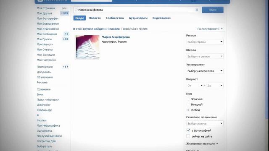
Task: Open Поиск «мёртвых» app link
Action: pos(47,100)
